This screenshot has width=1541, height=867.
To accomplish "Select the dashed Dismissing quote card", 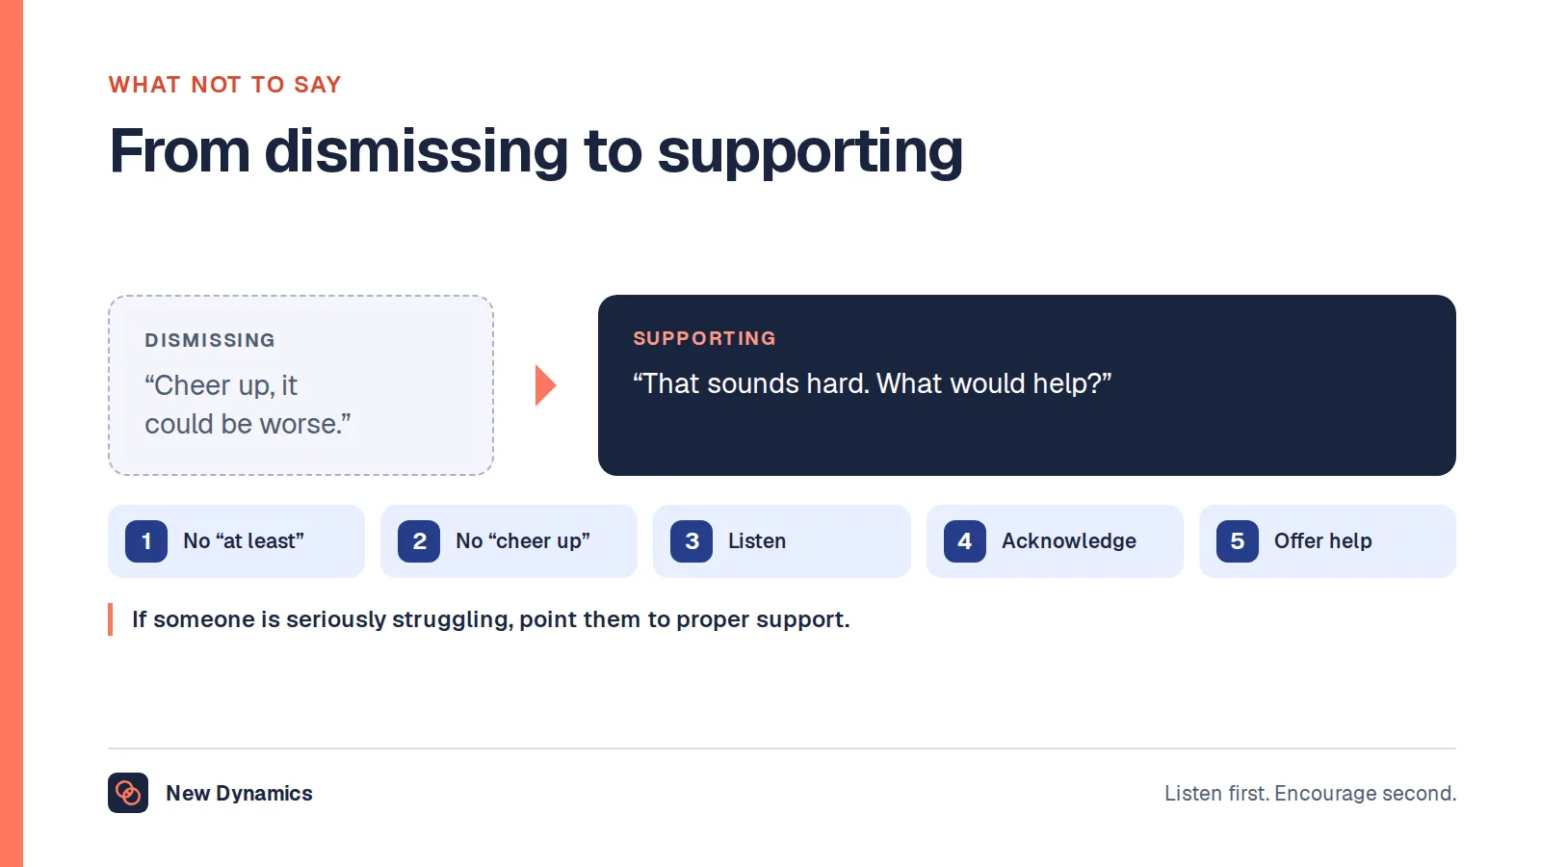I will coord(300,385).
